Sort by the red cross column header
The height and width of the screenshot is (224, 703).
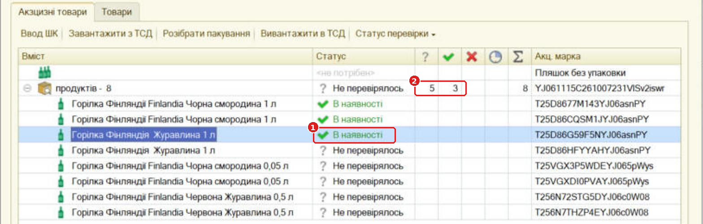tap(471, 57)
